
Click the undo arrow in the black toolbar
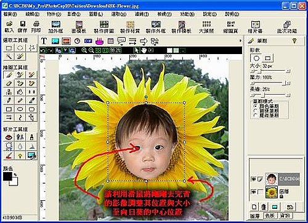[x=43, y=50]
